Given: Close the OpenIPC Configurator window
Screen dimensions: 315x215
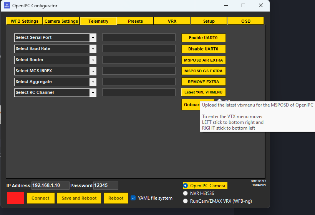Looking at the screenshot, I should click(x=261, y=5).
